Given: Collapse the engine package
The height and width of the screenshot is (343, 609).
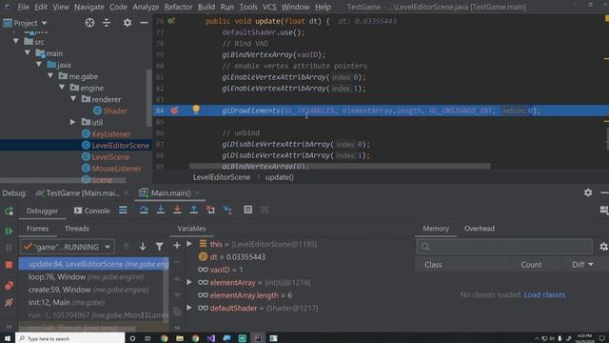Looking at the screenshot, I should click(62, 87).
